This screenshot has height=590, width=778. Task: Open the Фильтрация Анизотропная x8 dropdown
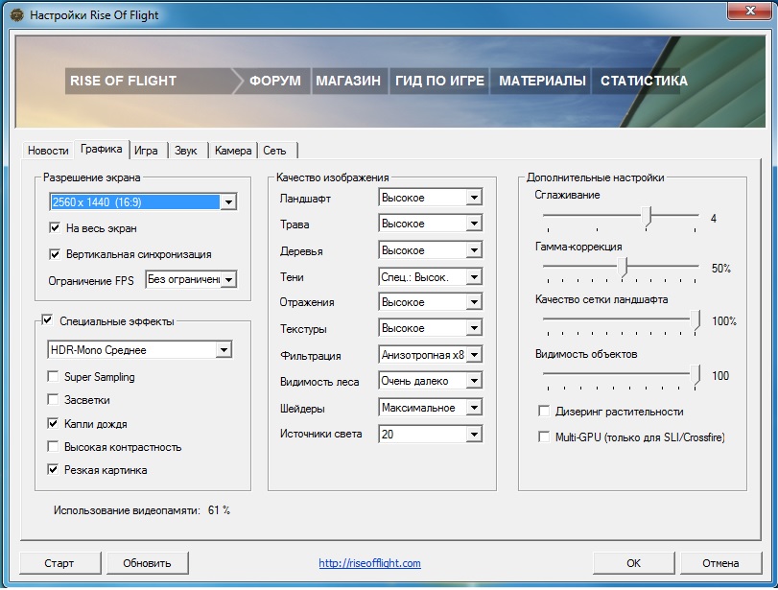[x=474, y=355]
